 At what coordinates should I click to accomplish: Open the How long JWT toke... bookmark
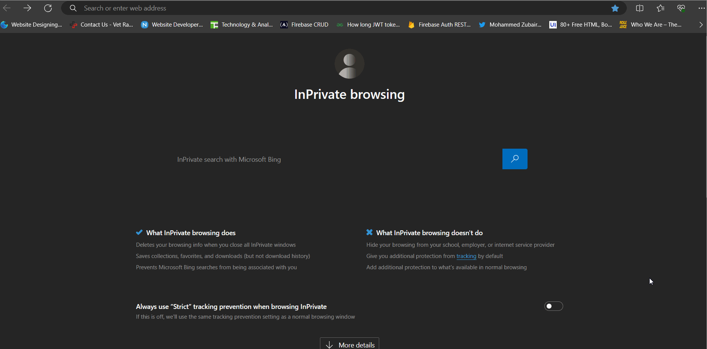tap(368, 25)
